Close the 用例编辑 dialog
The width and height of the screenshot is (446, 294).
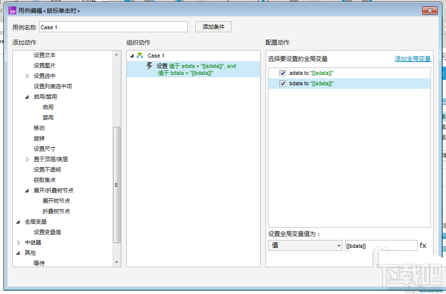click(430, 11)
